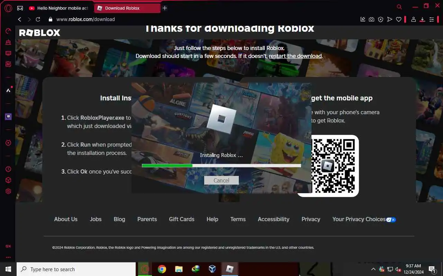
Task: Click the taskbar Type here to search box
Action: [76, 269]
